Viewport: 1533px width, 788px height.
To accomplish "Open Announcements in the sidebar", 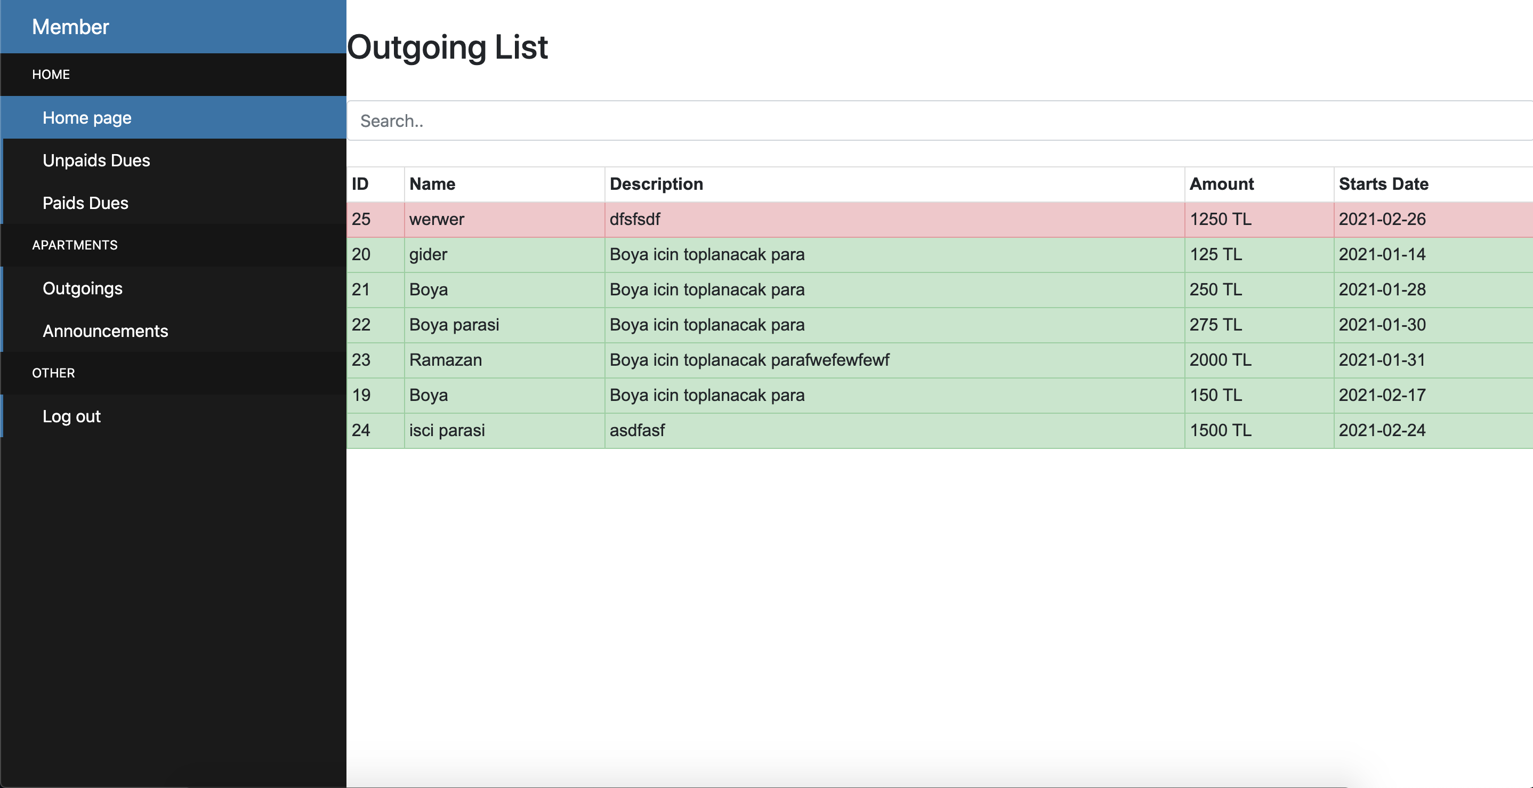I will point(104,331).
